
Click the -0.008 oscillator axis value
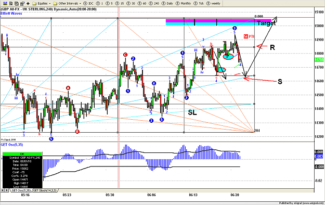pyautogui.click(x=319, y=166)
